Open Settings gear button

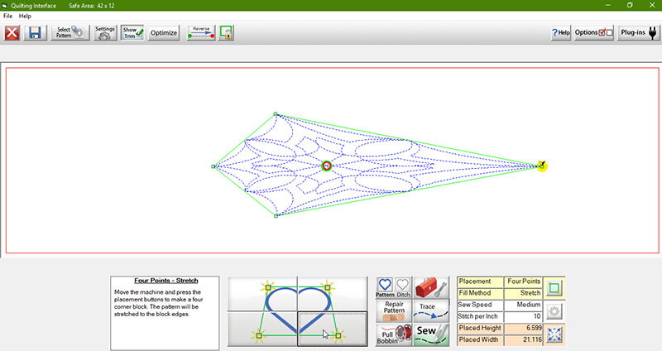point(105,33)
